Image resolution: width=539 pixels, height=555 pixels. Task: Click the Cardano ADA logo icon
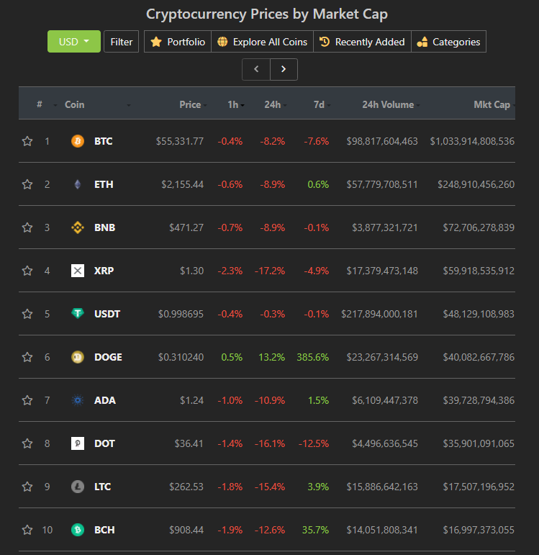(78, 400)
